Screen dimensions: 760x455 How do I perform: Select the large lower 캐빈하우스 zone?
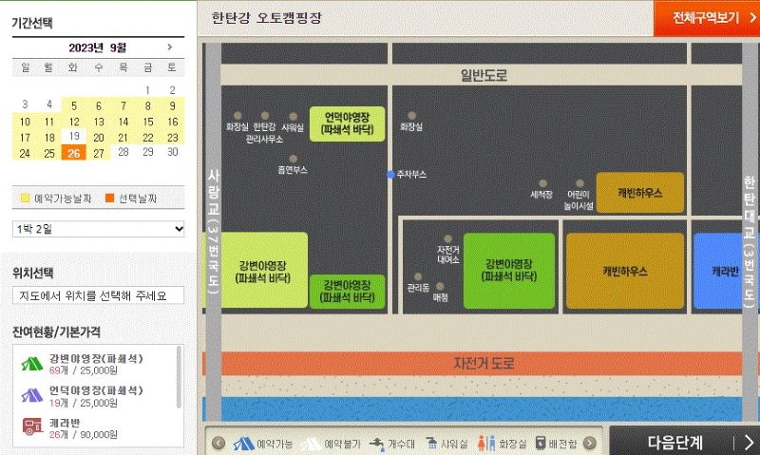pos(625,271)
